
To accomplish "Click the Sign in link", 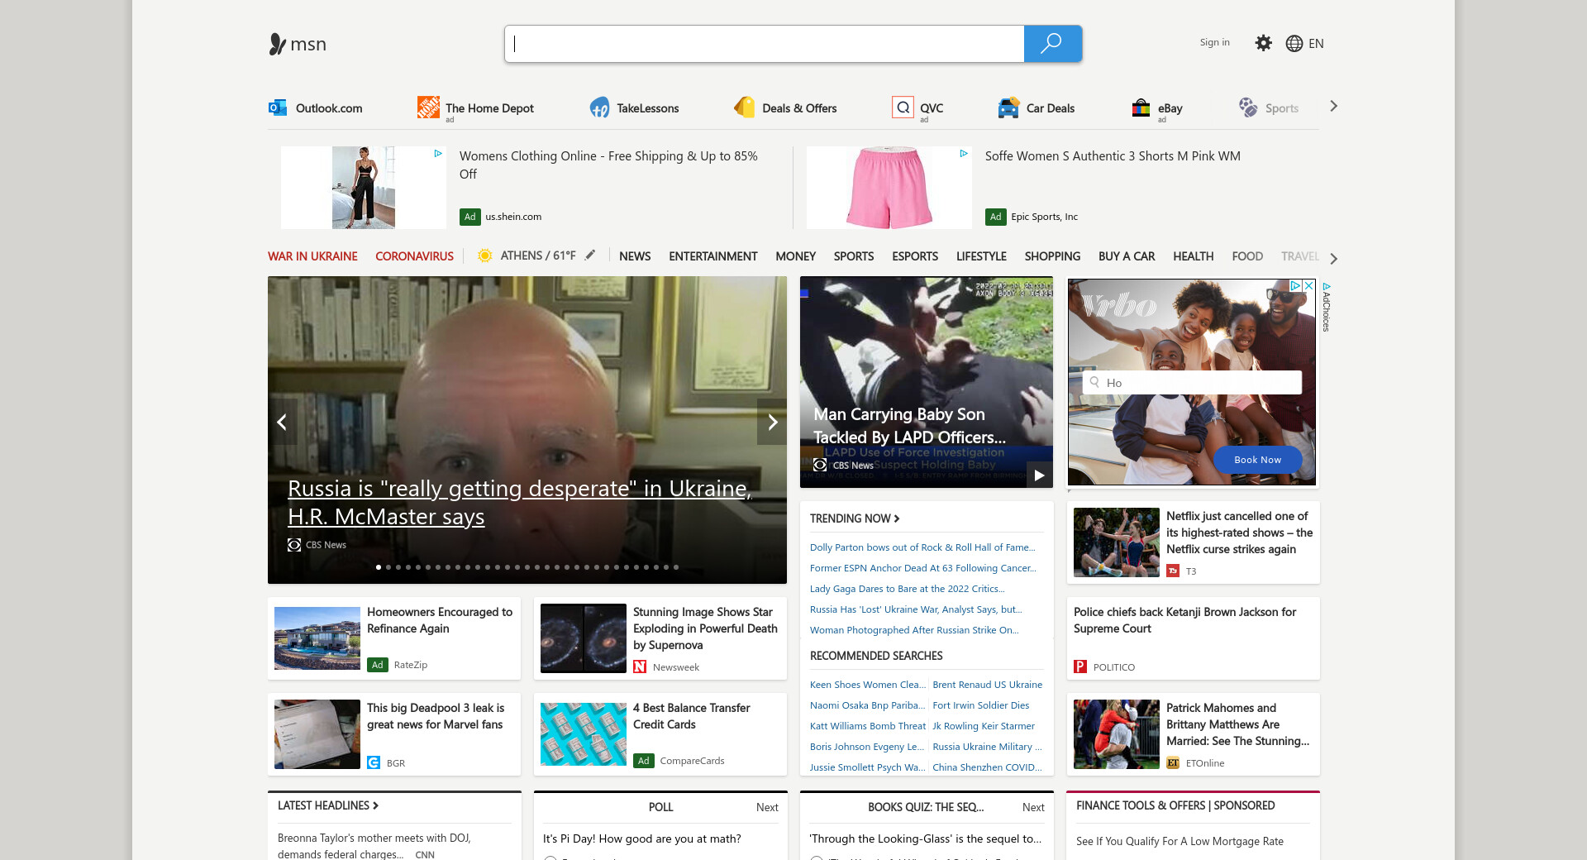I will (x=1214, y=42).
